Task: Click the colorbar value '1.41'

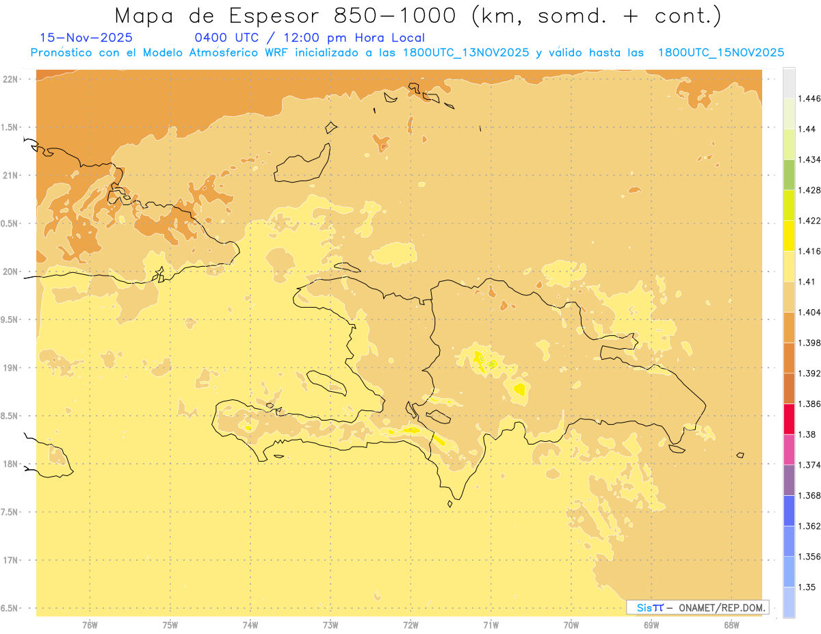Action: (x=807, y=282)
